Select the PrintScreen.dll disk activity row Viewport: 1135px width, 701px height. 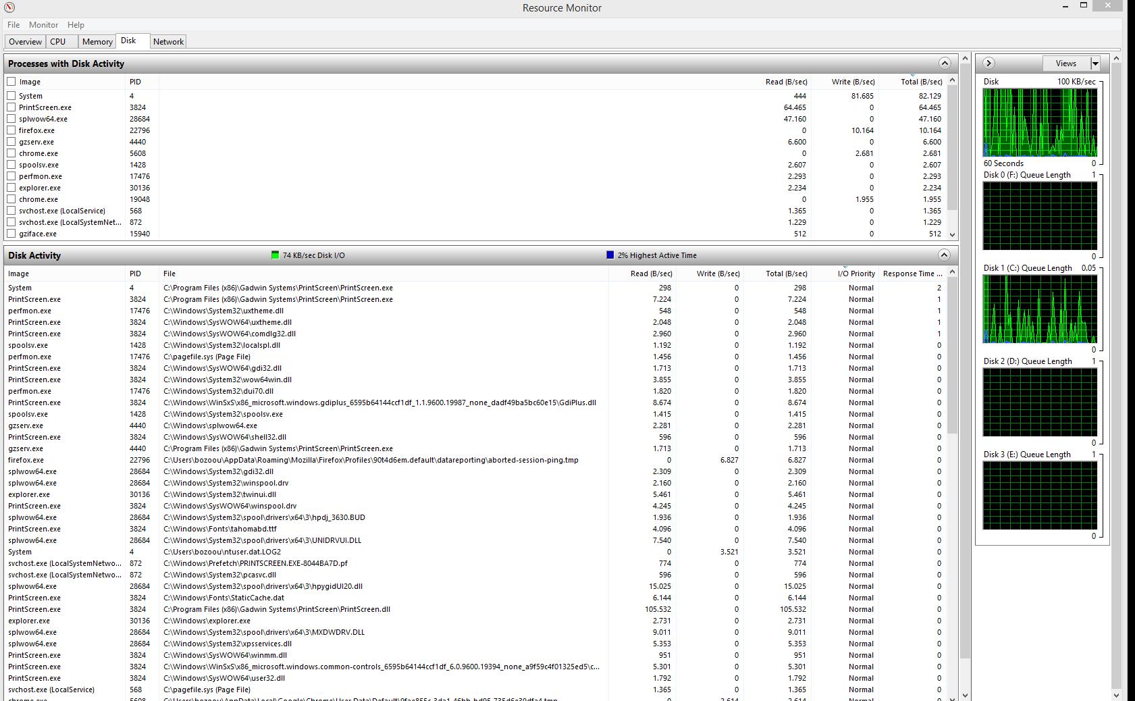tap(475, 609)
